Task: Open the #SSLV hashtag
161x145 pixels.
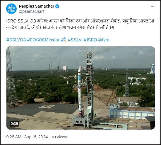Action: tap(75, 40)
